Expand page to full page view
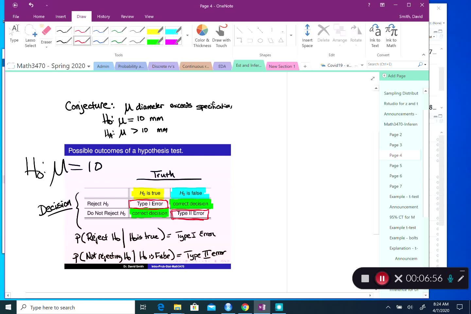 point(373,78)
